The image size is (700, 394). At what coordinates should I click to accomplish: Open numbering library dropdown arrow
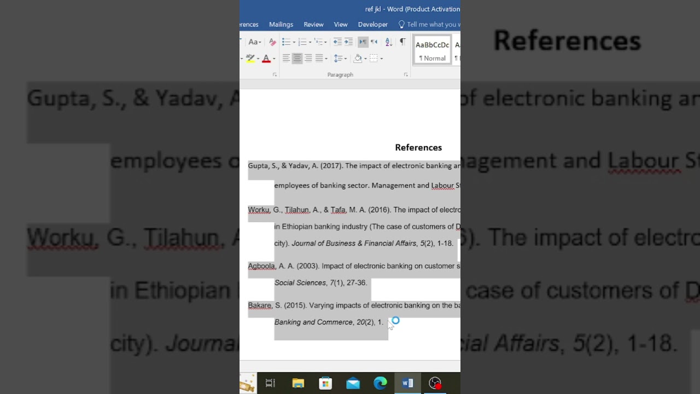[310, 42]
